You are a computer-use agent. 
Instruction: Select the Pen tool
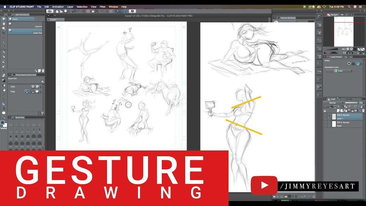(x=4, y=52)
